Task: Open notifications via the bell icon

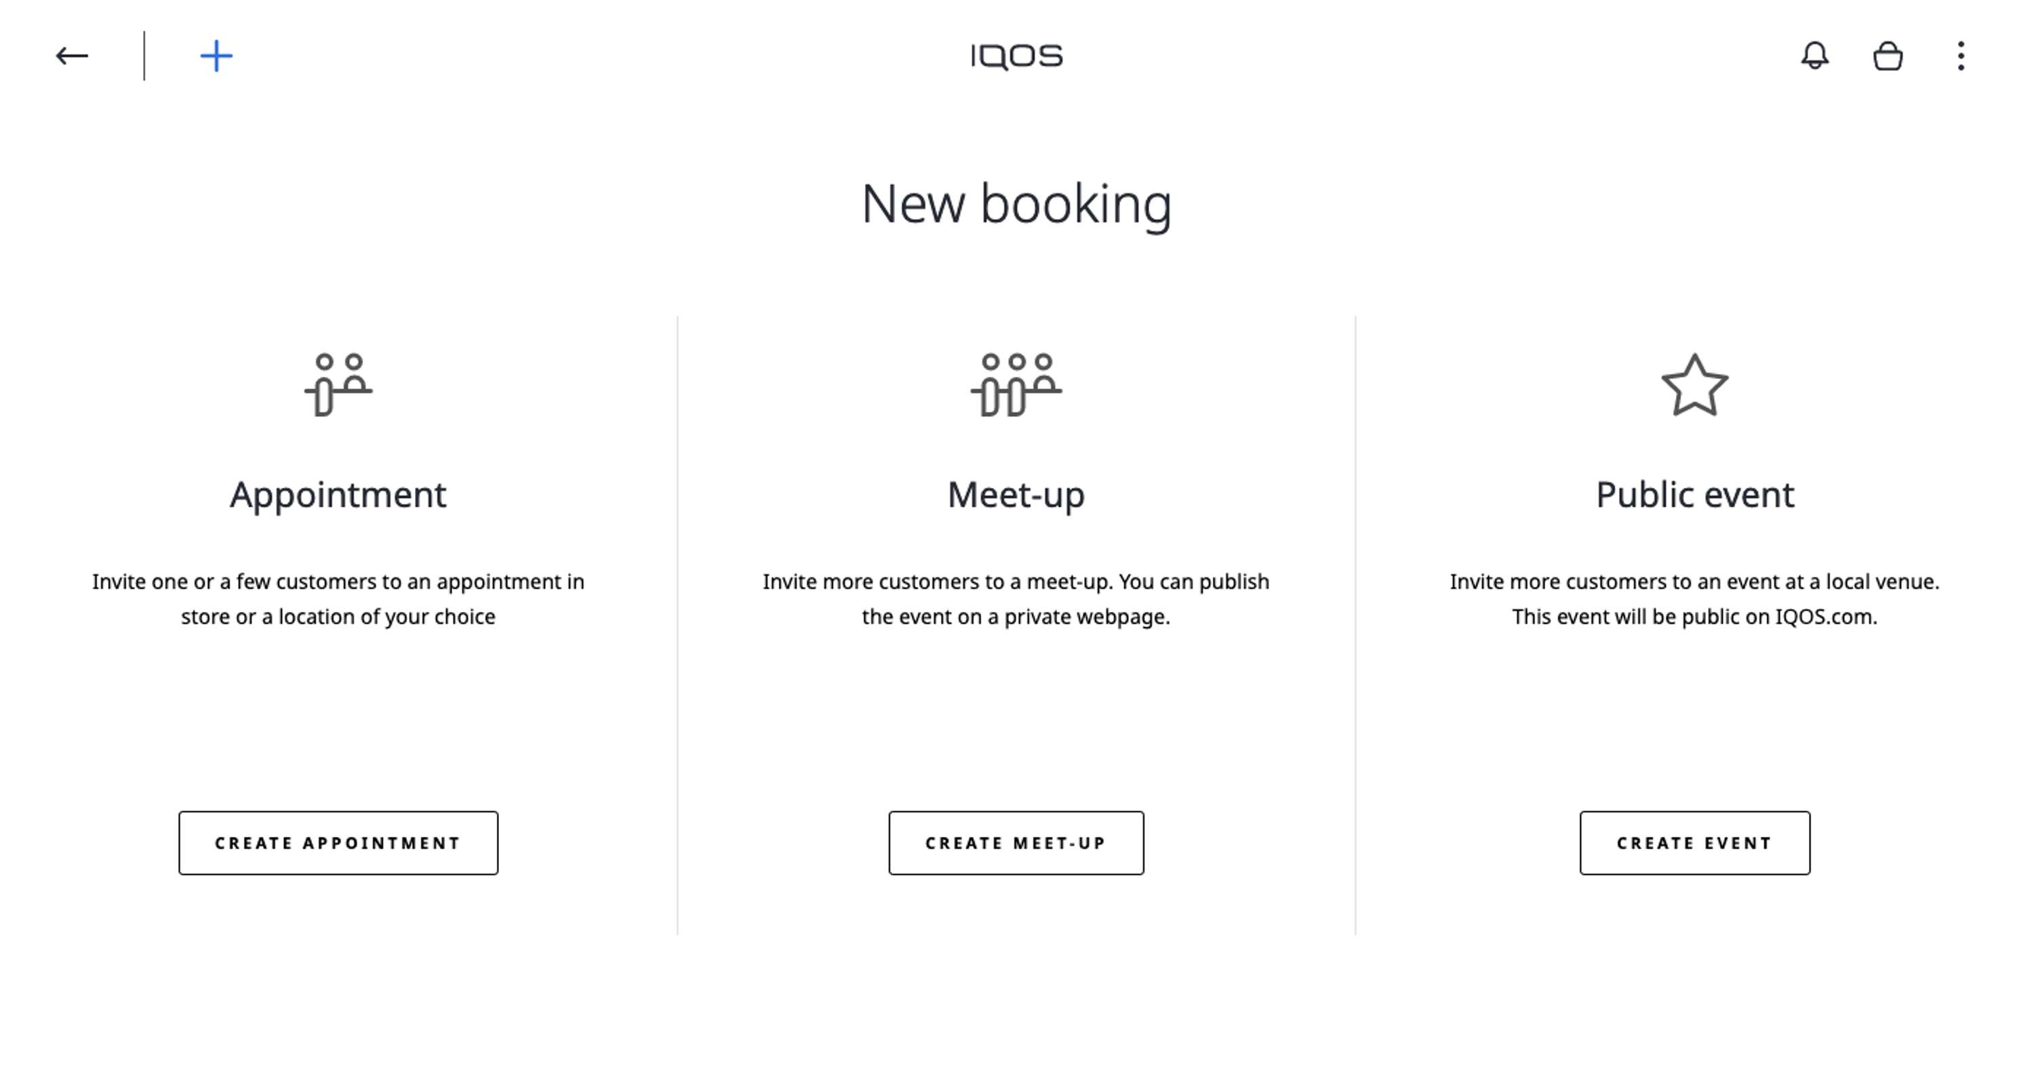Action: [x=1814, y=56]
